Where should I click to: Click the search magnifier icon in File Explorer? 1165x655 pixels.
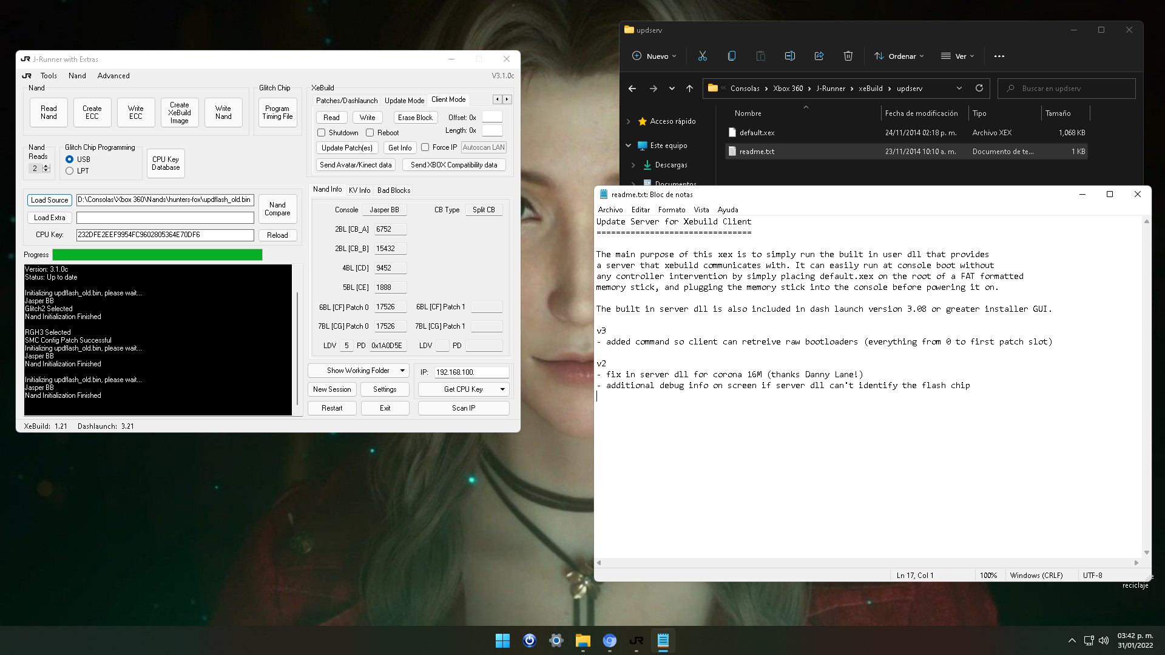click(x=1010, y=89)
